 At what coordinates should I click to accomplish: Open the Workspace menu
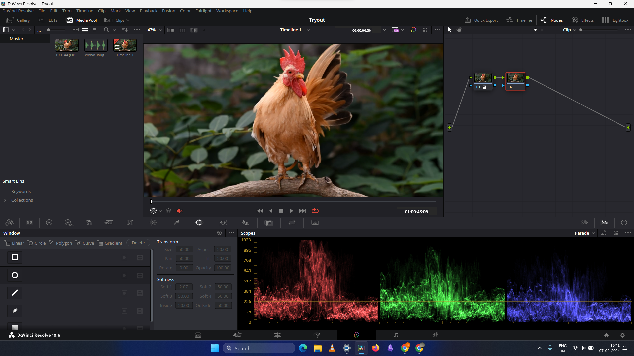click(x=227, y=11)
